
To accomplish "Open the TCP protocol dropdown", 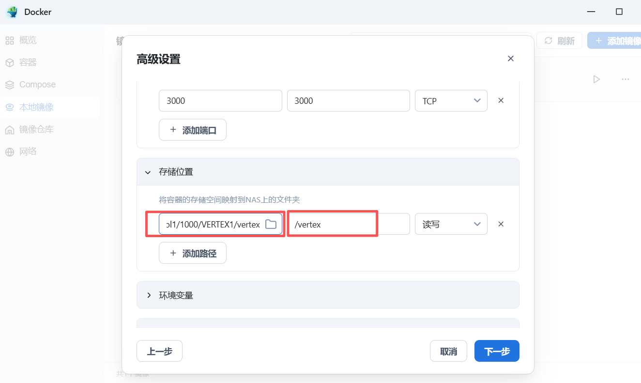I will click(451, 101).
